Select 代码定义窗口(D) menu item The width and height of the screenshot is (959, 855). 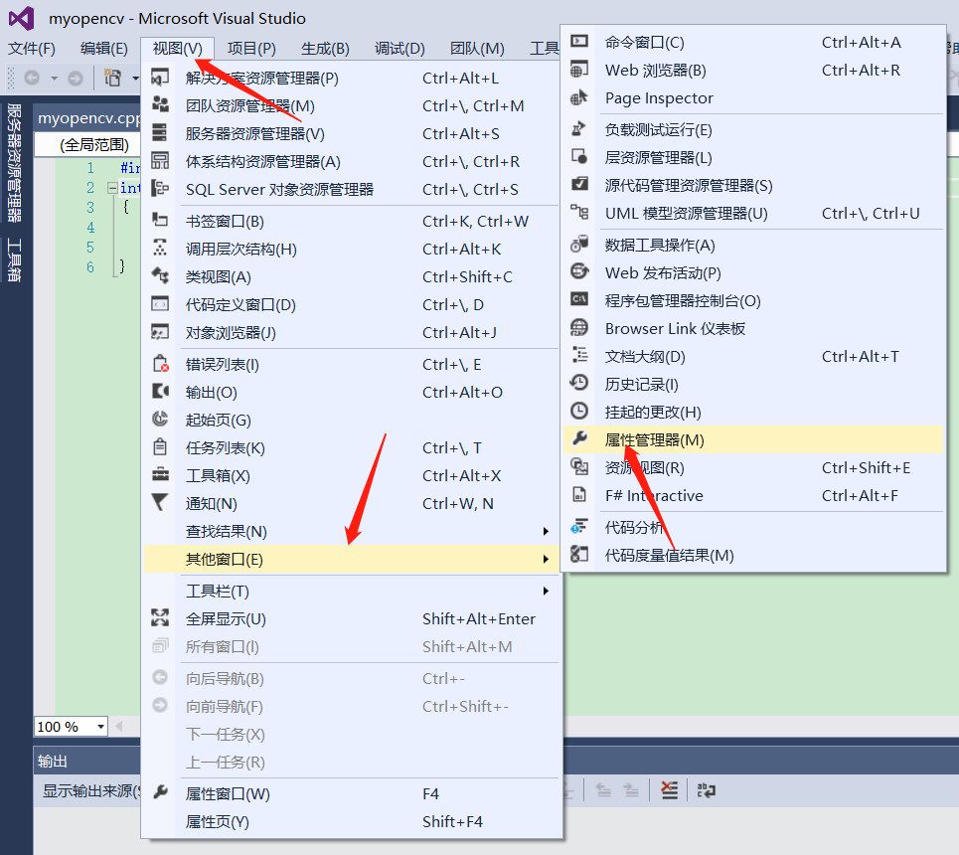coord(352,304)
